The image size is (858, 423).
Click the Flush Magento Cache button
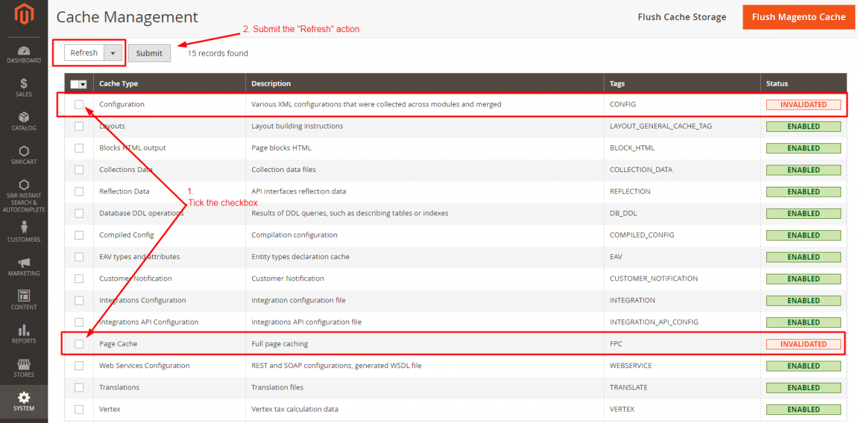click(798, 17)
